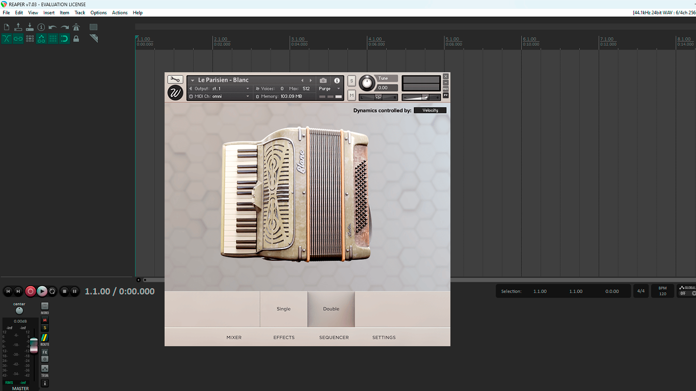Image resolution: width=696 pixels, height=391 pixels.
Task: Open the Track menu
Action: click(80, 13)
